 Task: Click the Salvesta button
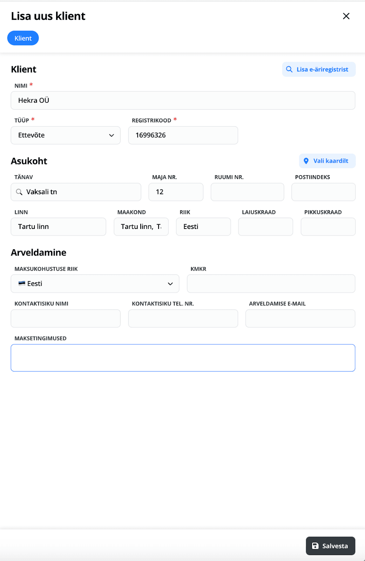point(330,546)
